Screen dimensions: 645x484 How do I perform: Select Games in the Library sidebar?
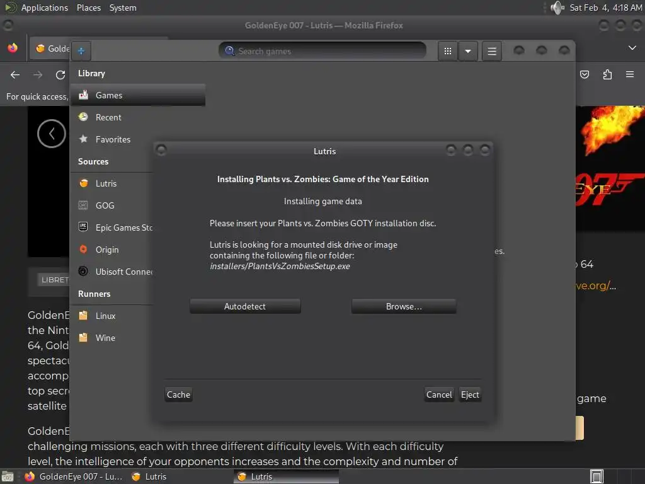point(138,95)
